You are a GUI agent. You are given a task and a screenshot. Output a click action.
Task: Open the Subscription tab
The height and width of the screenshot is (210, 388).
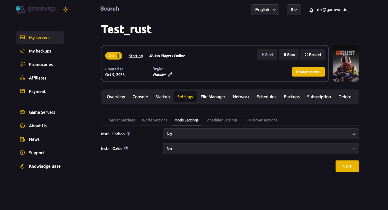coord(319,97)
